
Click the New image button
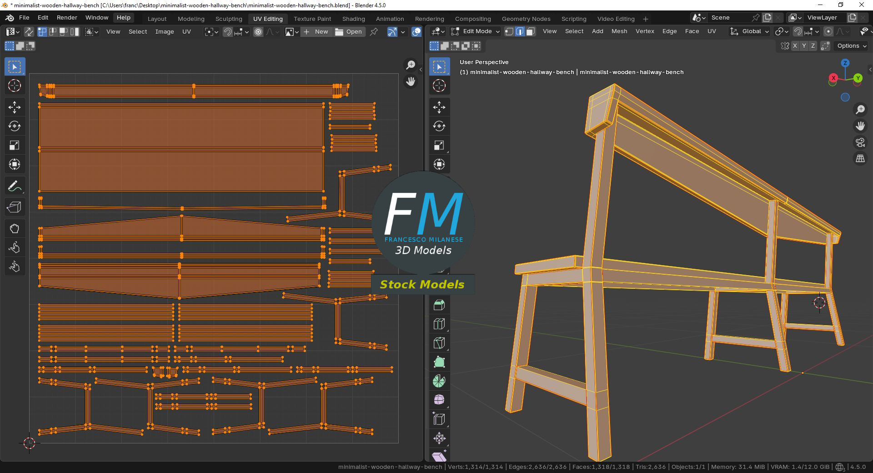316,32
